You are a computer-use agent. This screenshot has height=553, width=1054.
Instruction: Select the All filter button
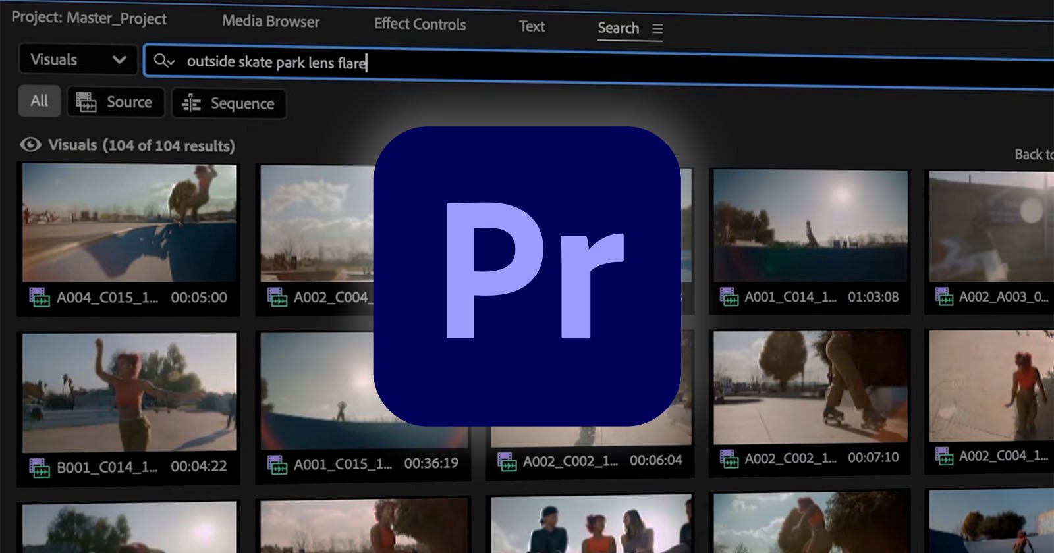39,101
